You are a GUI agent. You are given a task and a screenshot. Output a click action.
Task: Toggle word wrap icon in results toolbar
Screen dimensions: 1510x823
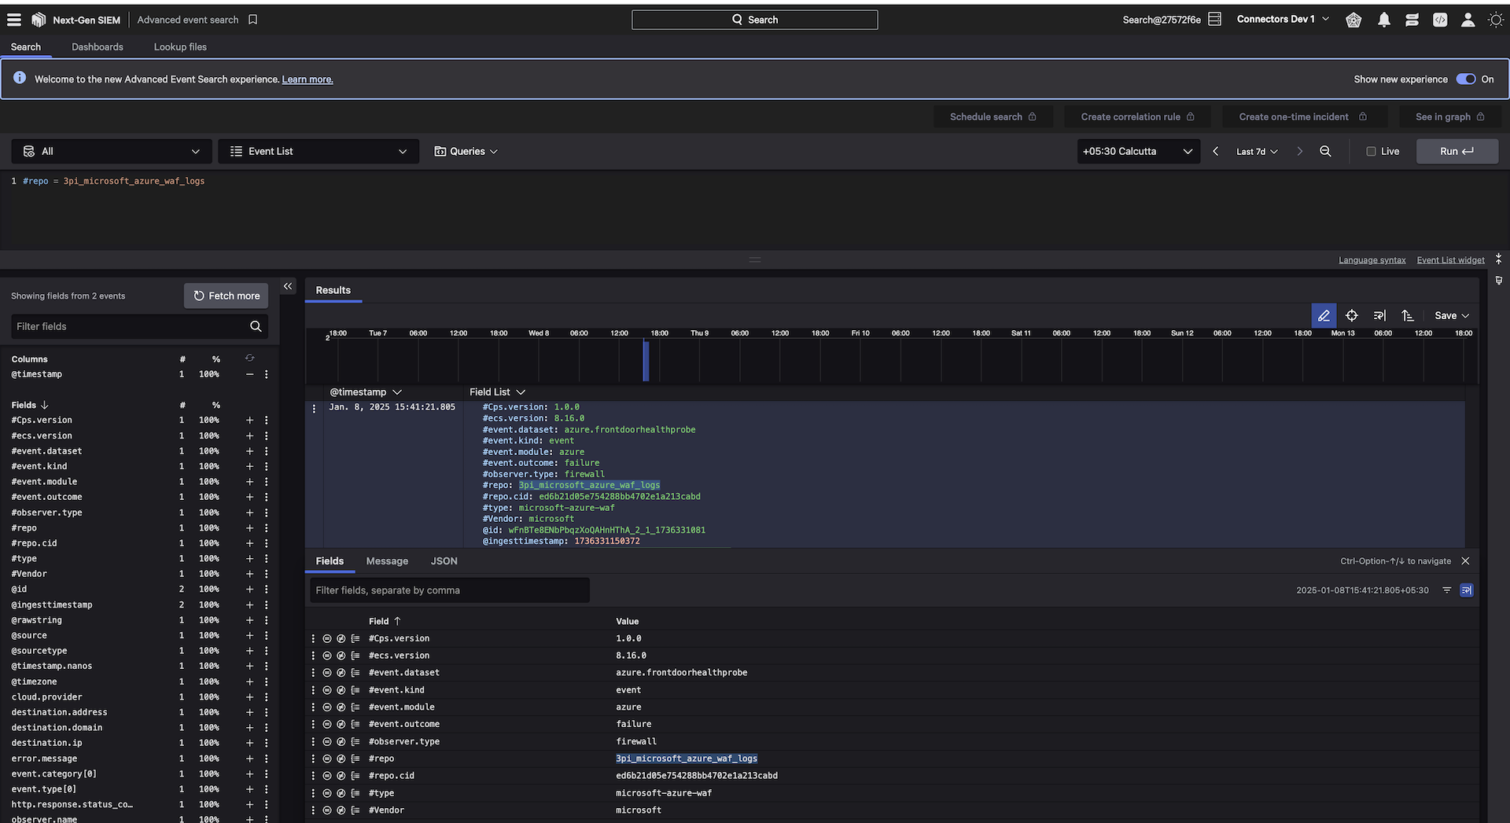pos(1379,315)
